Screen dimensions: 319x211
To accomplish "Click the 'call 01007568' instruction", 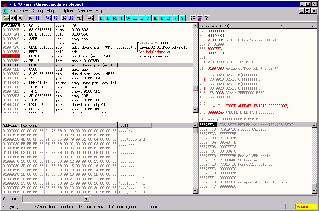I will [x=72, y=34].
